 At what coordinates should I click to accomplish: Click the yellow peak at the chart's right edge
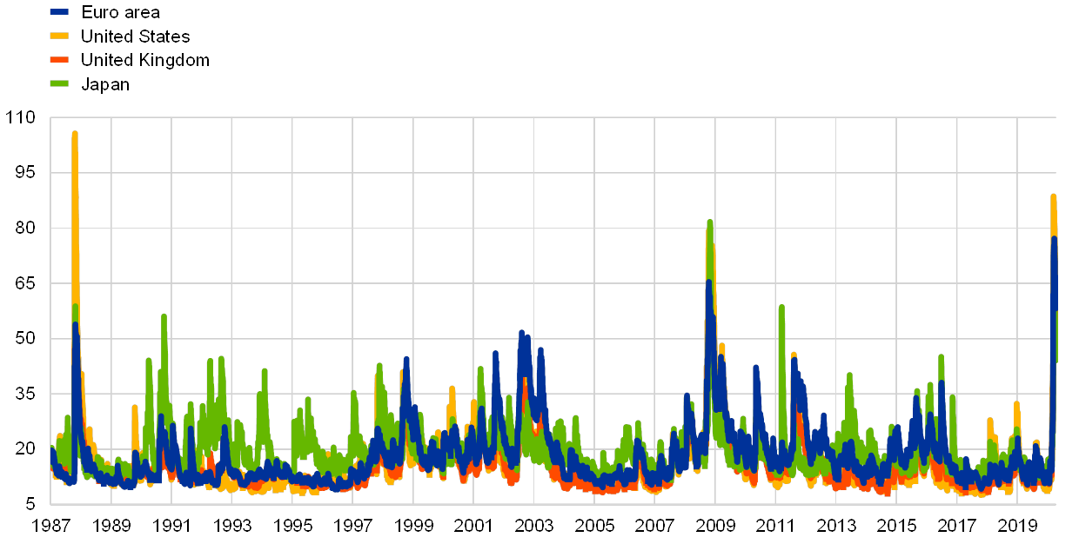point(1053,197)
